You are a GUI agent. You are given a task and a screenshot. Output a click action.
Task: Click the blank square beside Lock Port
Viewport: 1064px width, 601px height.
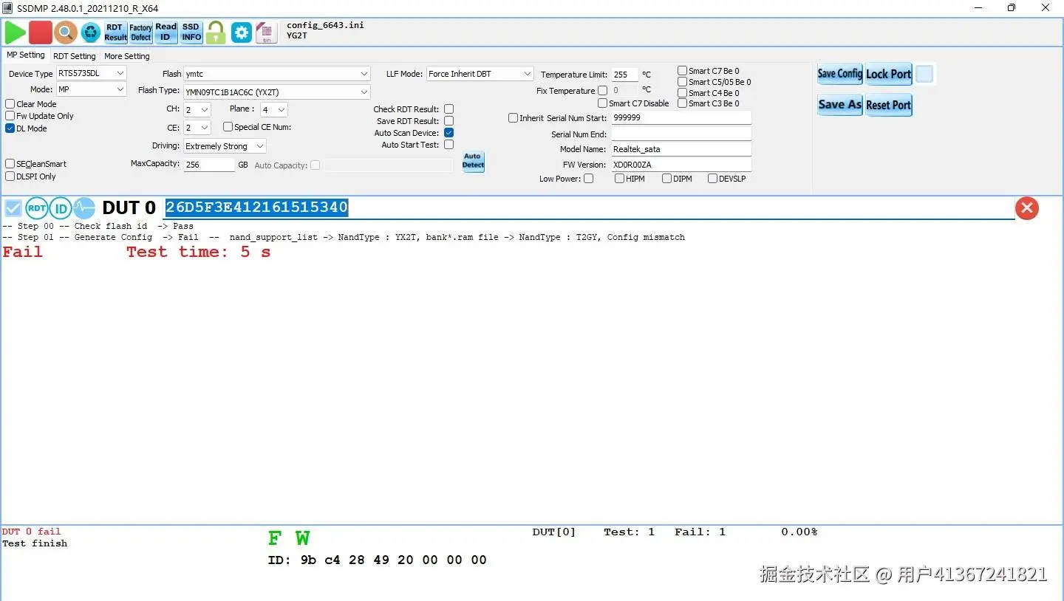coord(924,74)
